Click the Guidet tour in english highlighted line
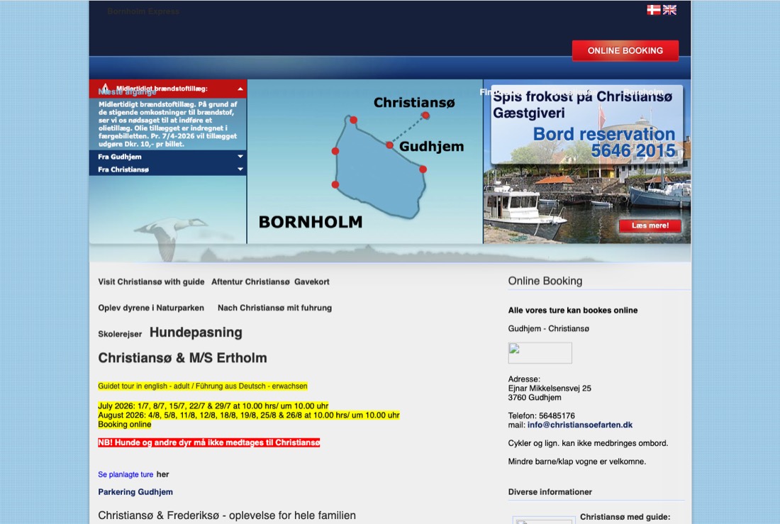This screenshot has height=524, width=780. point(203,386)
